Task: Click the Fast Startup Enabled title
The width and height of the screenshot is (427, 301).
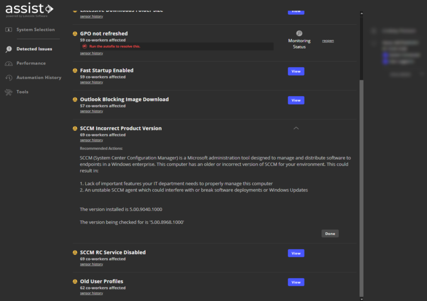Action: 107,70
